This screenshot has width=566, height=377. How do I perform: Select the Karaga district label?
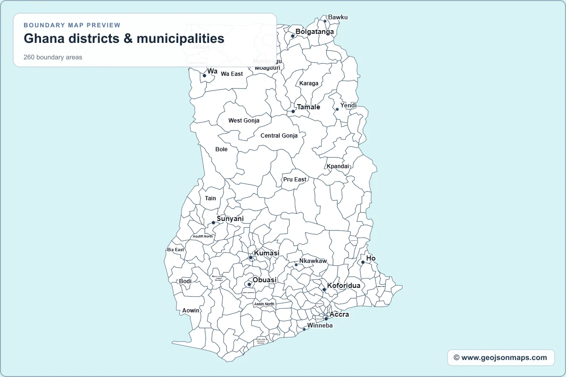click(x=309, y=83)
